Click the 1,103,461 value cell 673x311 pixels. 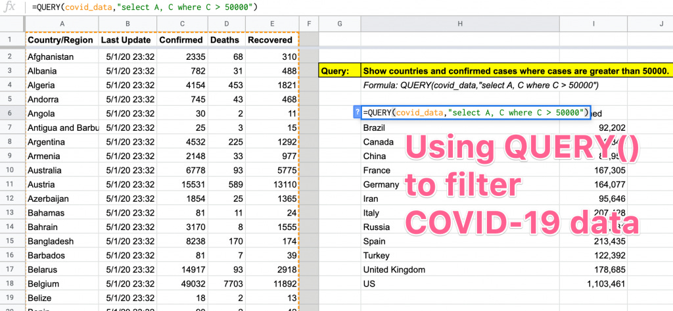coord(593,283)
